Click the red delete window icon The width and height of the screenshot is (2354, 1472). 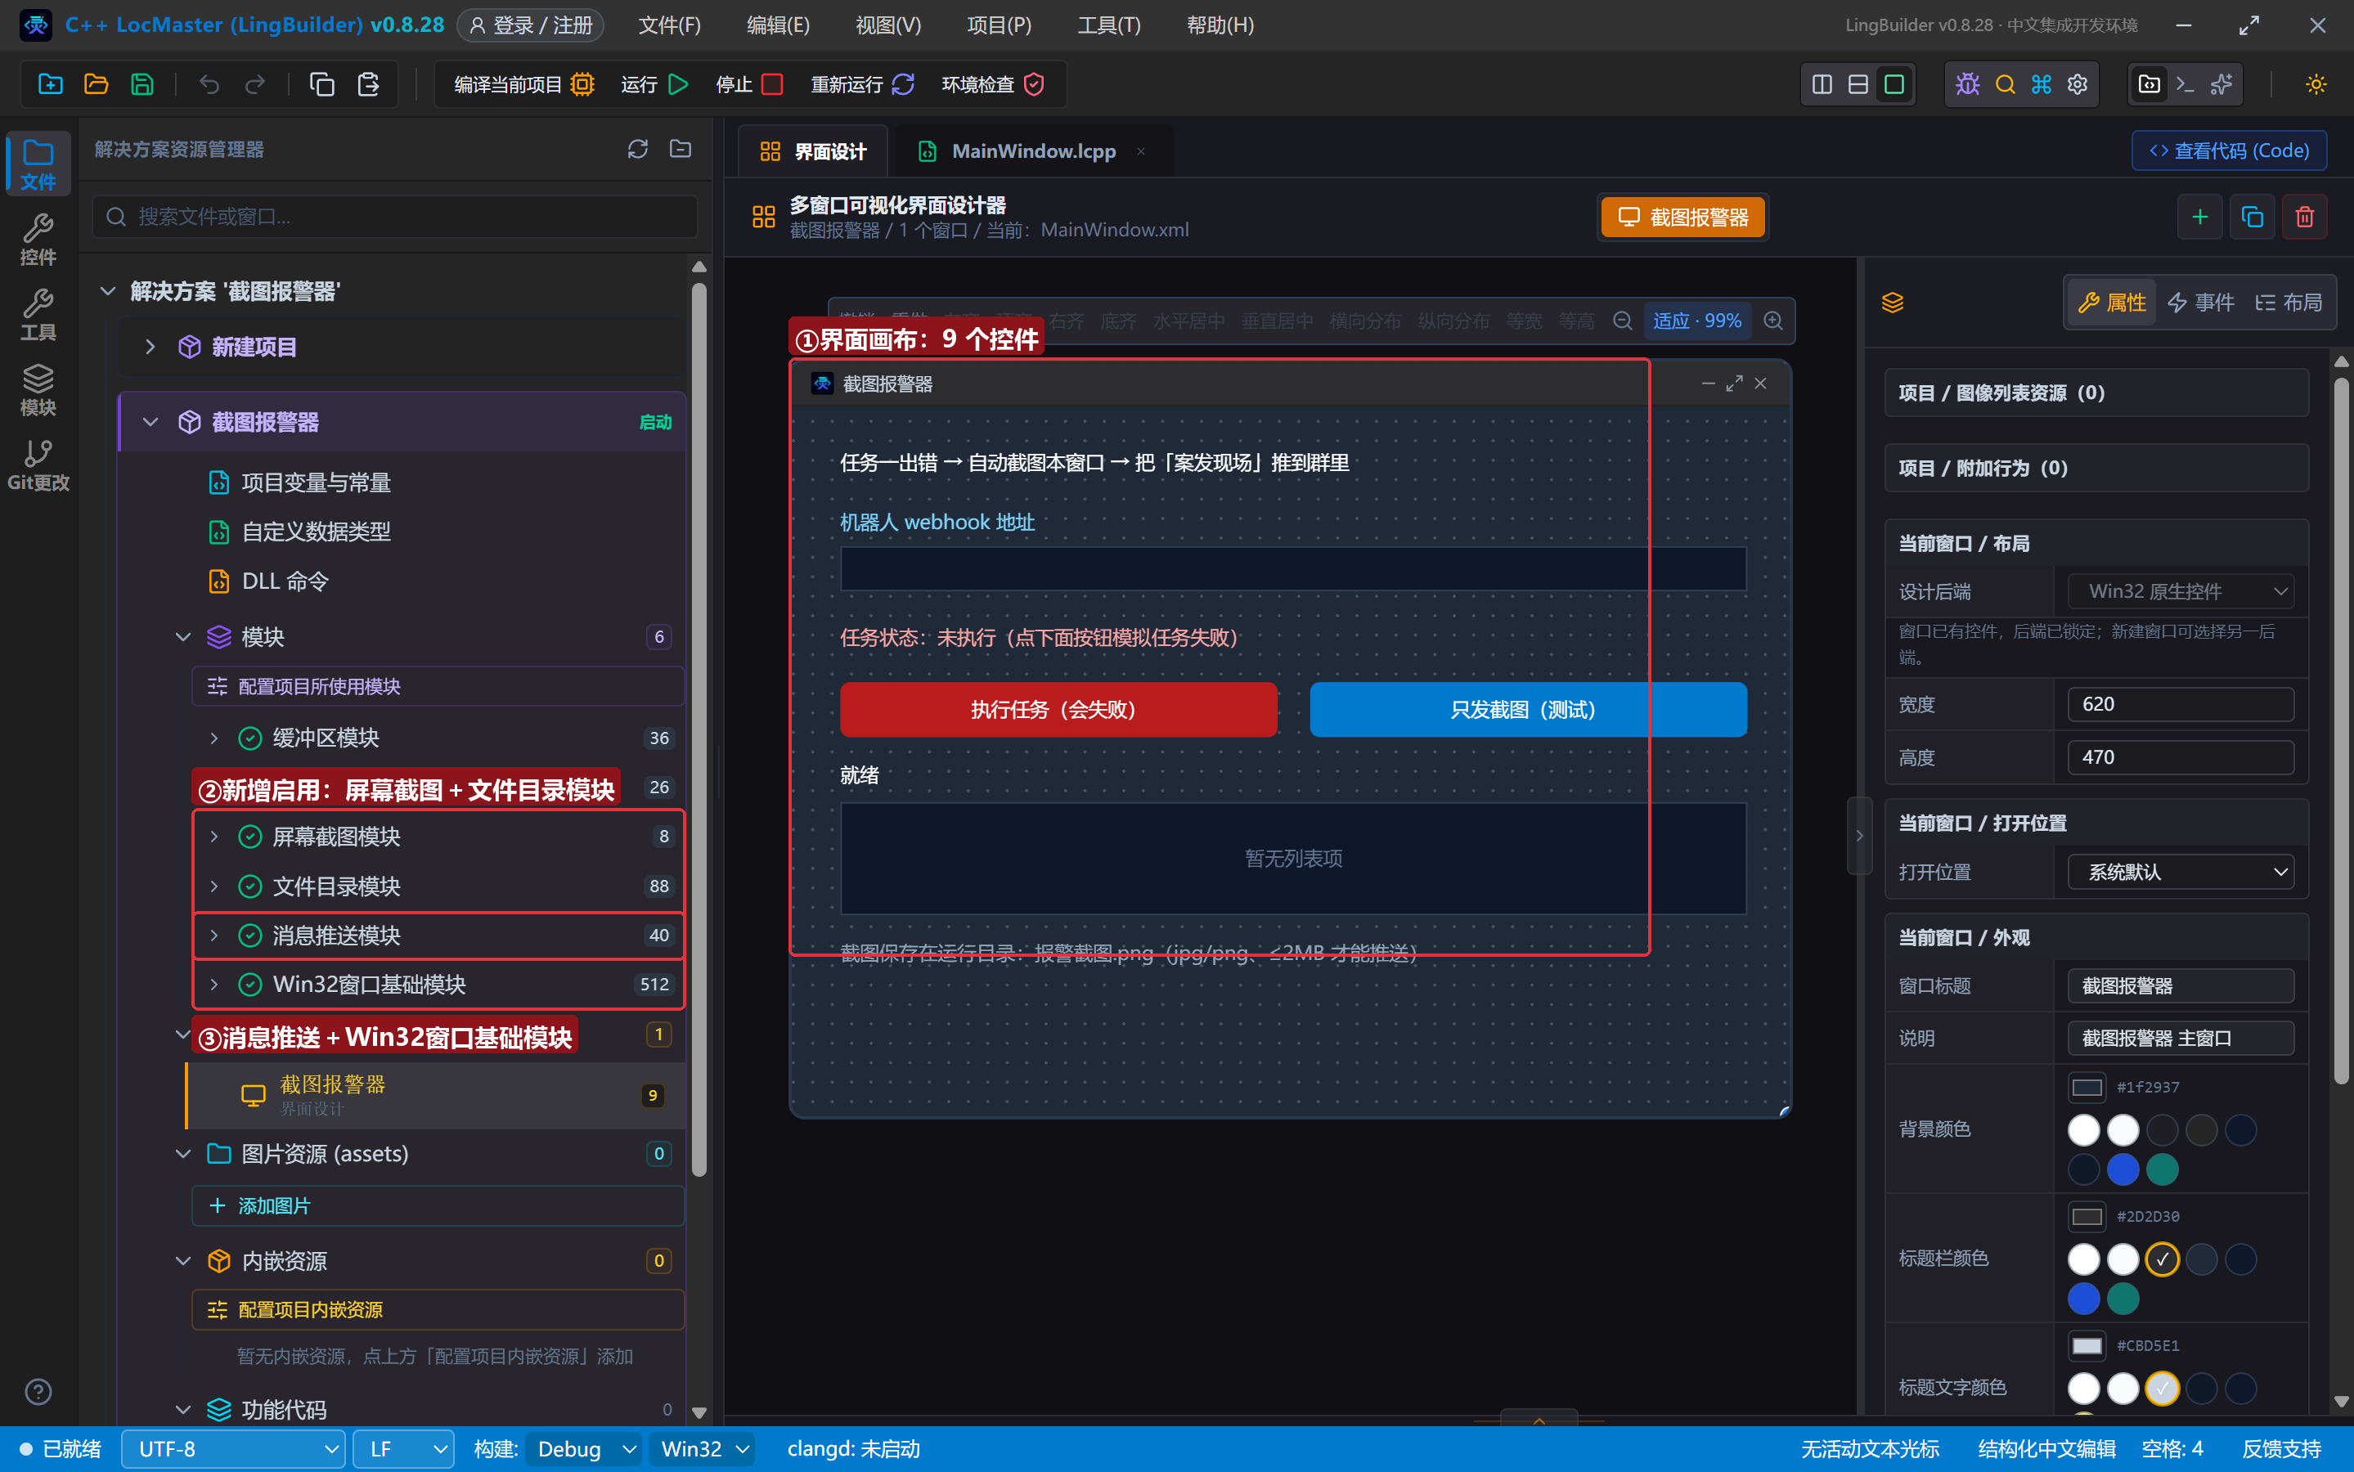tap(2304, 216)
